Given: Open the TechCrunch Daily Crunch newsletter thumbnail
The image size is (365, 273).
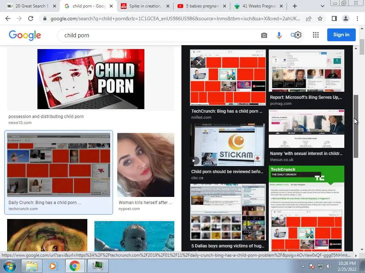Looking at the screenshot, I should (306, 208).
